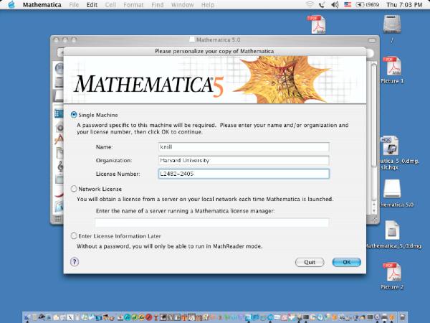Open the Apple menu logo
The image size is (430, 323).
[11, 5]
